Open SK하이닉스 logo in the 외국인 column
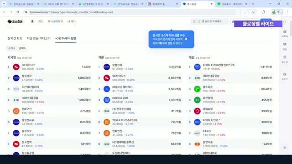Screen dimensions: 292x164 (x=16, y=67)
